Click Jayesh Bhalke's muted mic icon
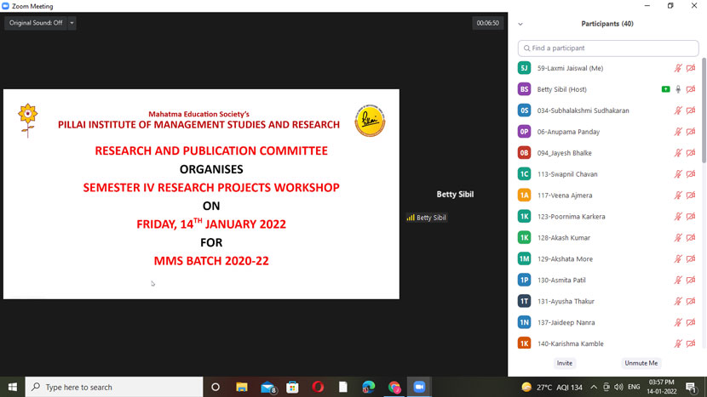Screen dimensions: 707x397 point(678,152)
